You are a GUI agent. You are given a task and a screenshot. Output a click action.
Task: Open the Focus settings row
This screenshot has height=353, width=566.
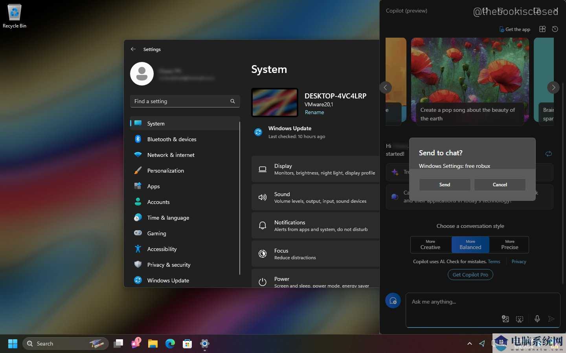point(315,254)
